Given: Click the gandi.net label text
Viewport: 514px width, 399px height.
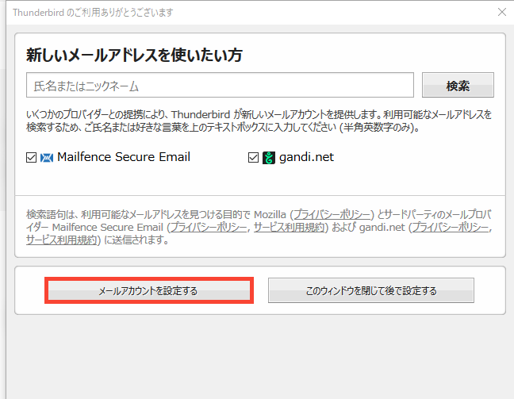Looking at the screenshot, I should 306,157.
